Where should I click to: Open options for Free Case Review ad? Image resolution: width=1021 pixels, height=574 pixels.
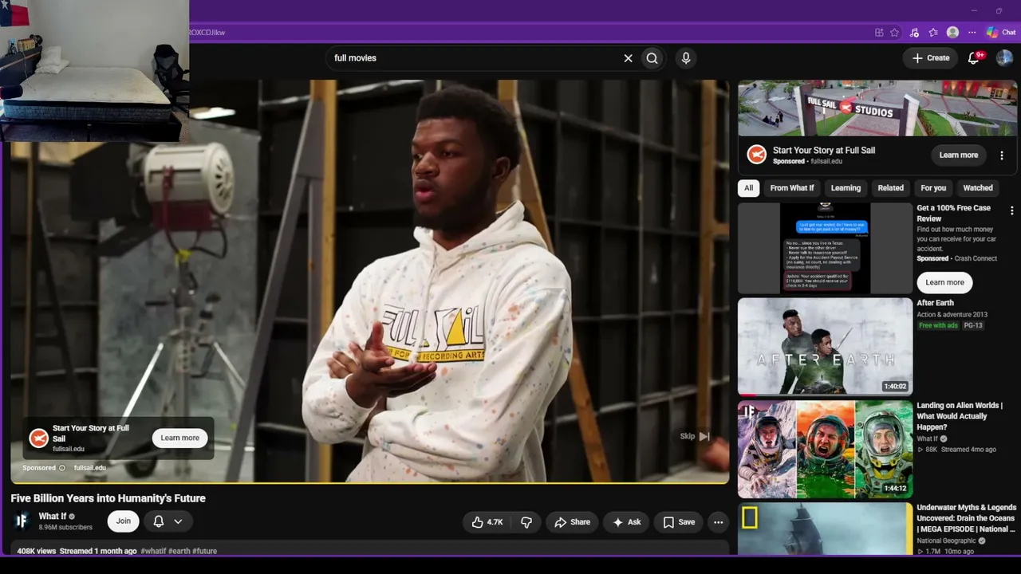[x=1012, y=211]
